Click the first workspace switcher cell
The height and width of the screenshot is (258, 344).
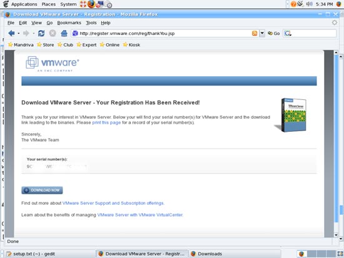tap(302, 254)
